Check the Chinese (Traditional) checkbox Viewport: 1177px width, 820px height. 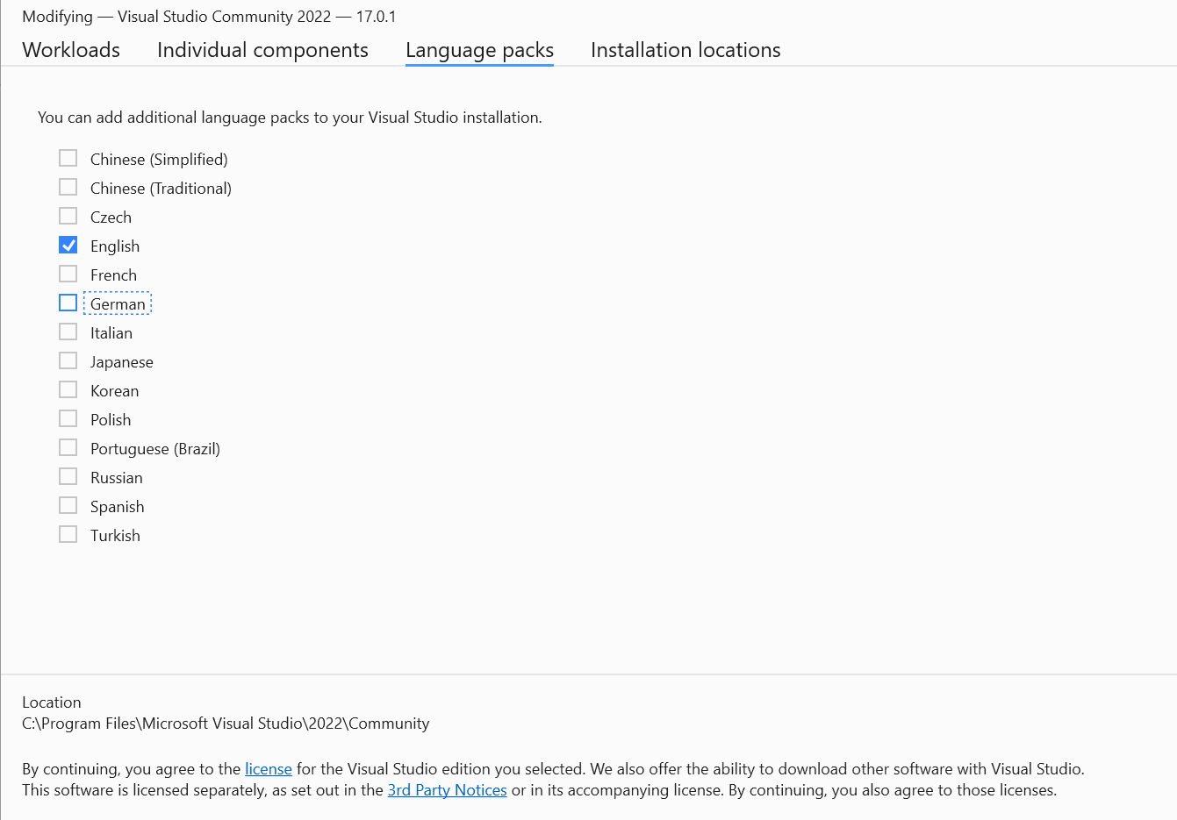[68, 187]
